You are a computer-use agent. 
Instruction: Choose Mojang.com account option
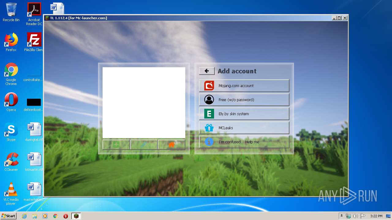(x=244, y=86)
